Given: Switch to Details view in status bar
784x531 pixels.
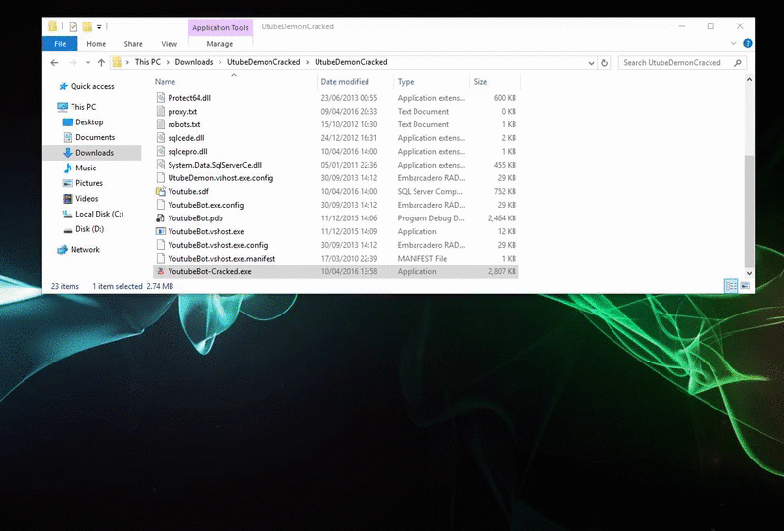Looking at the screenshot, I should tap(731, 286).
